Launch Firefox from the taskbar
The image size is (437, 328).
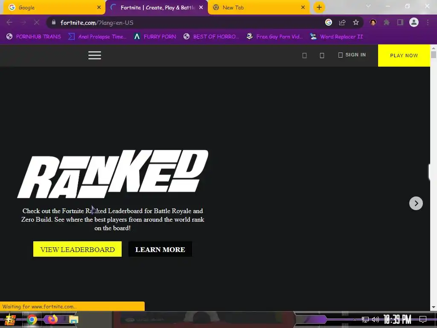pos(52,319)
